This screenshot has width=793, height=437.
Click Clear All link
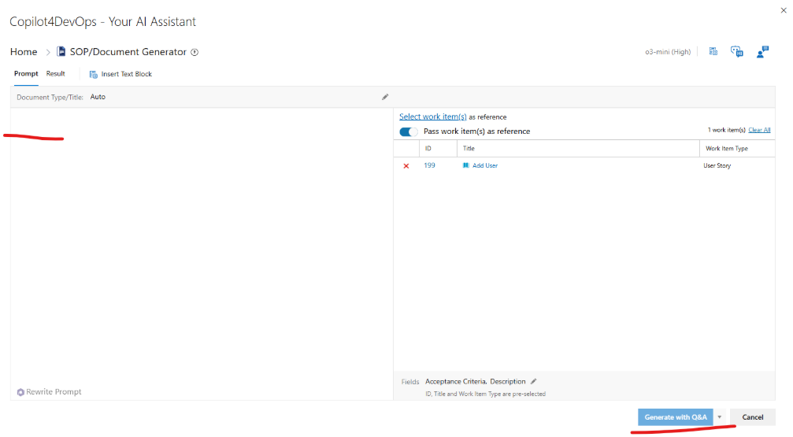pos(759,130)
